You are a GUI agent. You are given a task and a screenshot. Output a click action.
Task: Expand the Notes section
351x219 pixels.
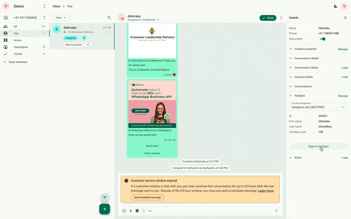coord(290,157)
